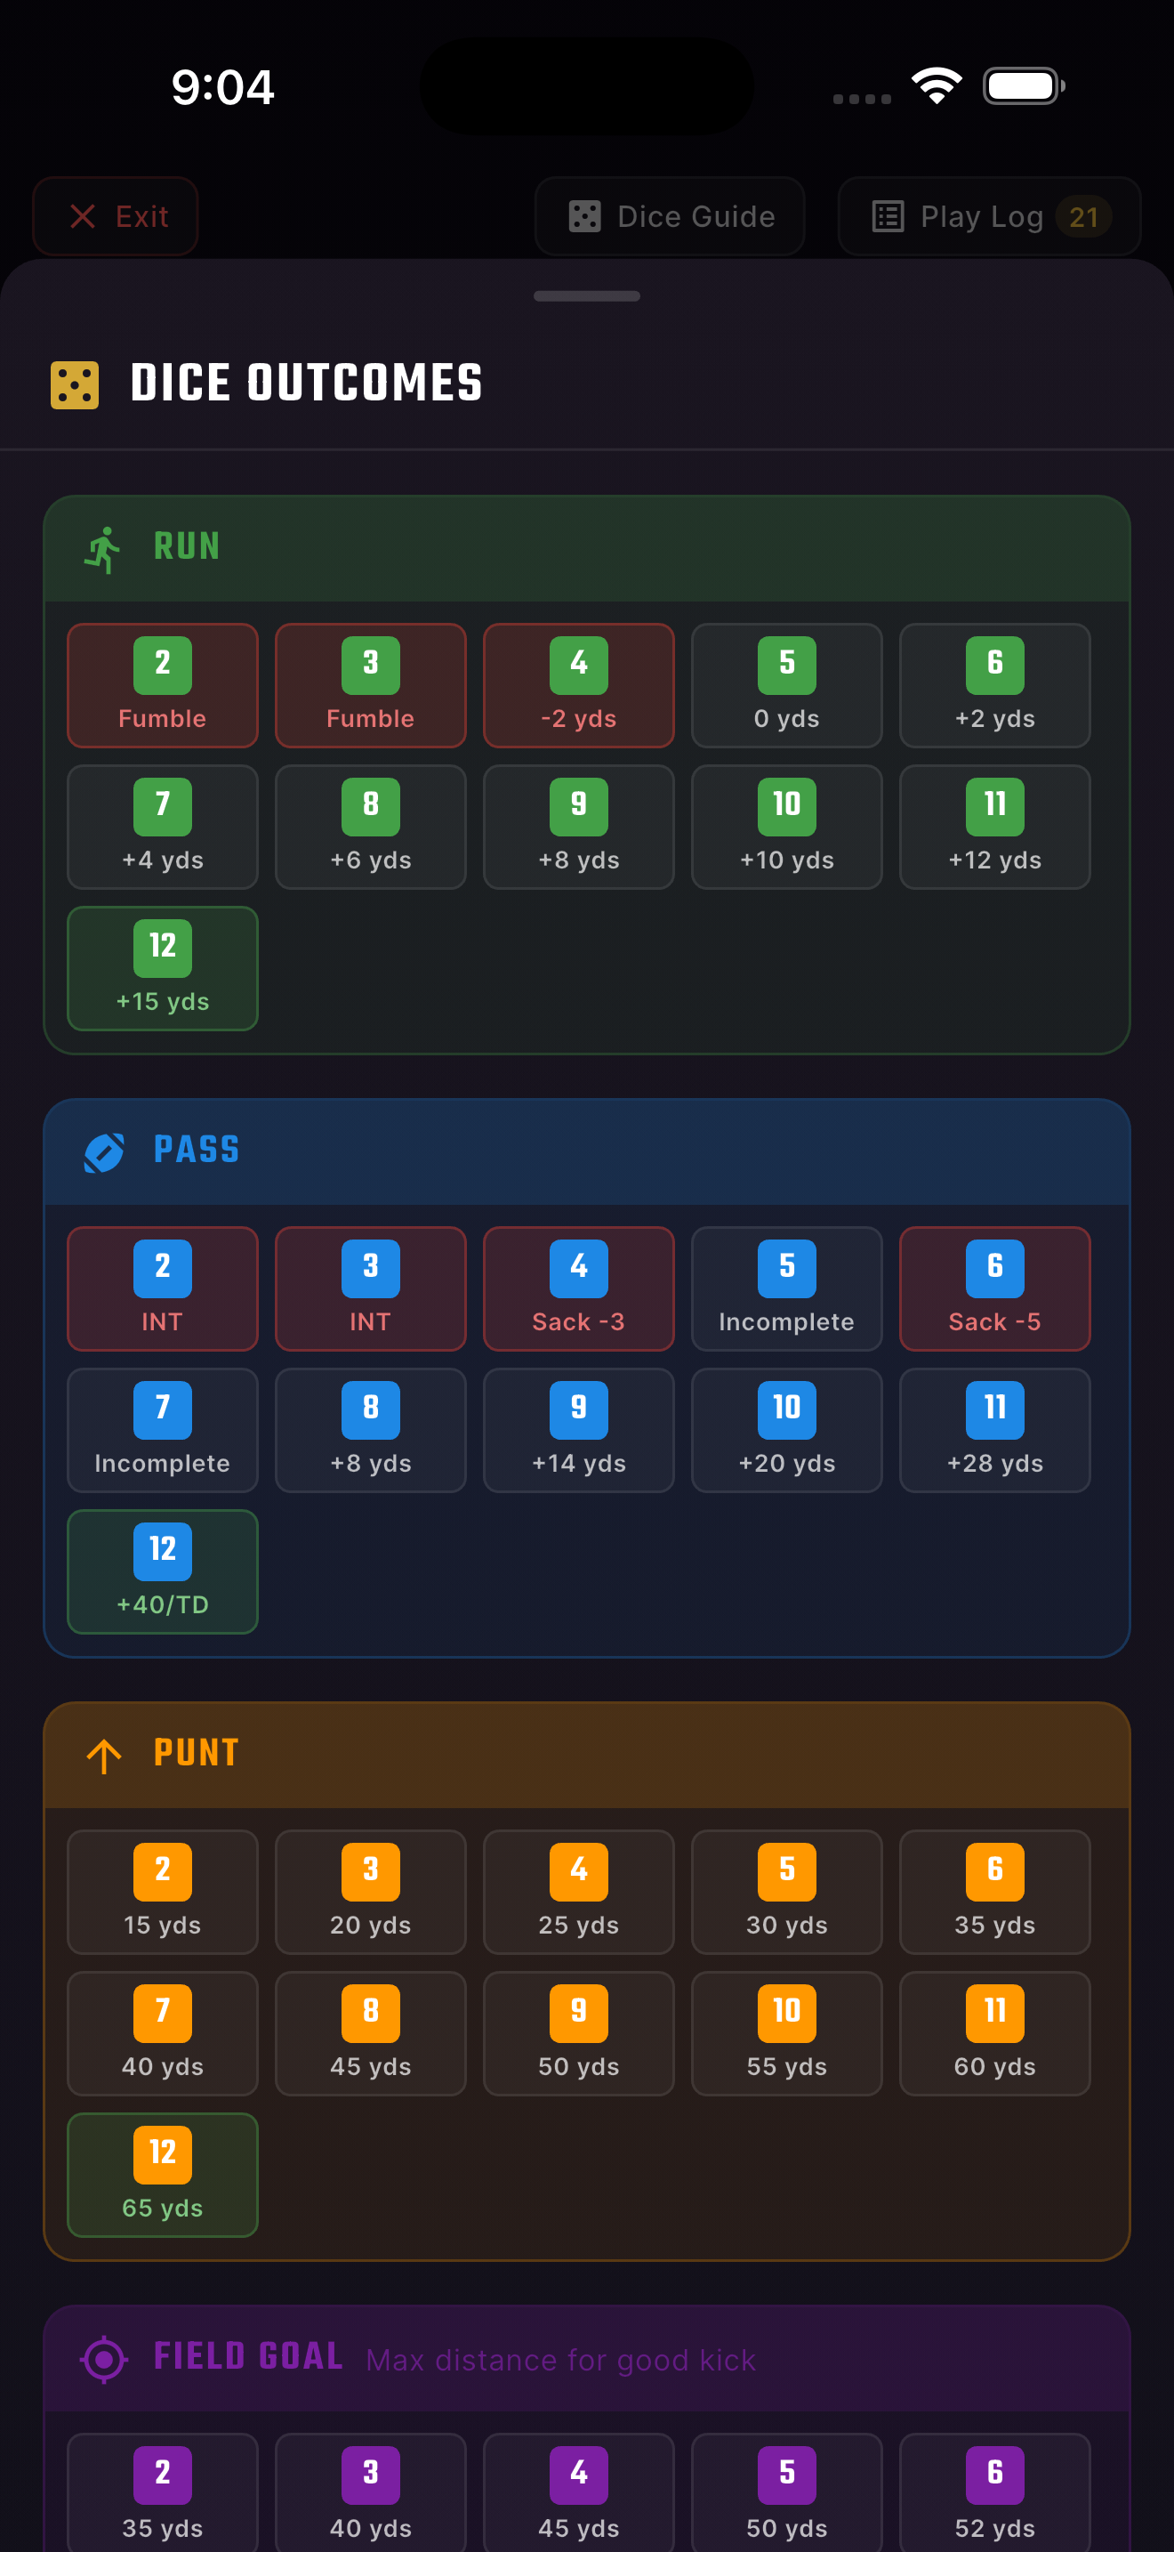Open the Dice Guide
Image resolution: width=1174 pixels, height=2552 pixels.
click(x=669, y=216)
